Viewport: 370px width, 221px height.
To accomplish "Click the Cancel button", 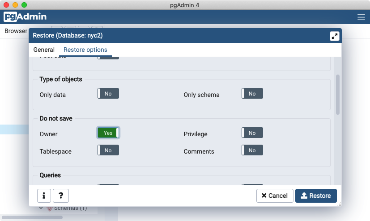I will coord(275,196).
